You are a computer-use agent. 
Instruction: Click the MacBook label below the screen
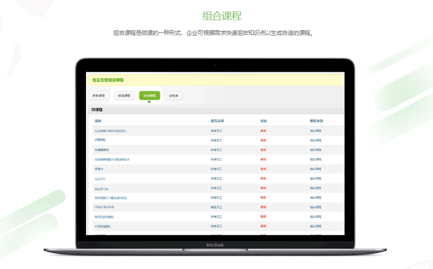215,245
